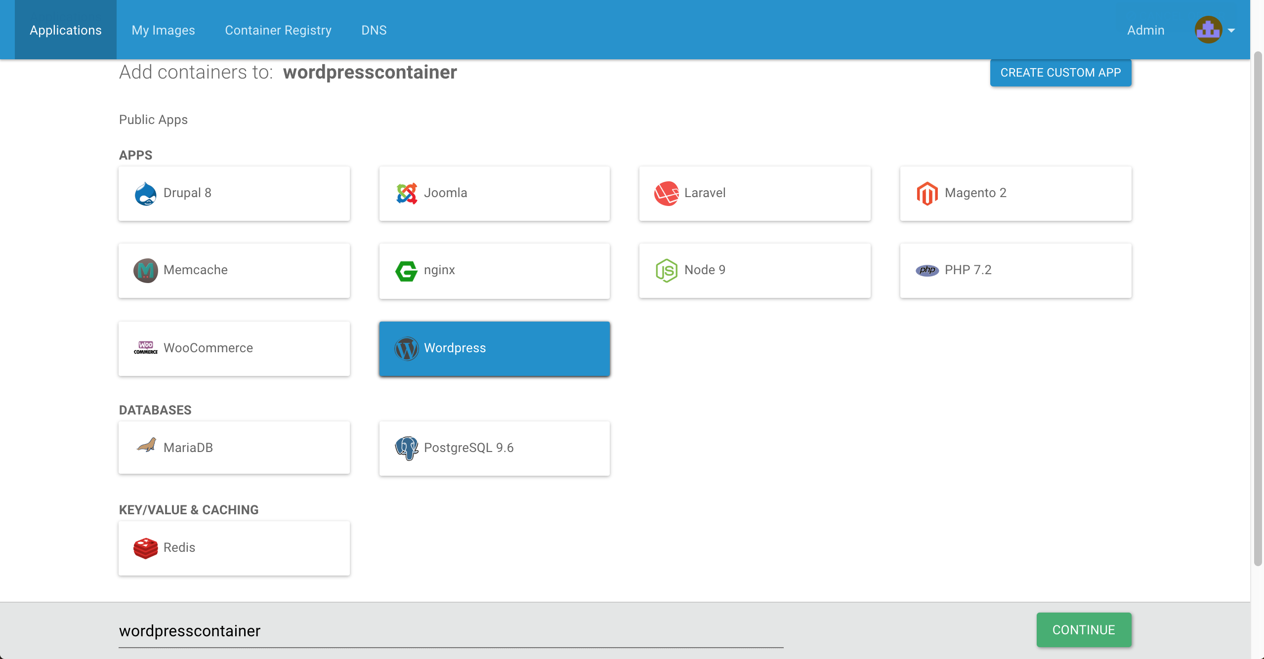Viewport: 1264px width, 659px height.
Task: Click the MariaDB seal icon
Action: (147, 445)
